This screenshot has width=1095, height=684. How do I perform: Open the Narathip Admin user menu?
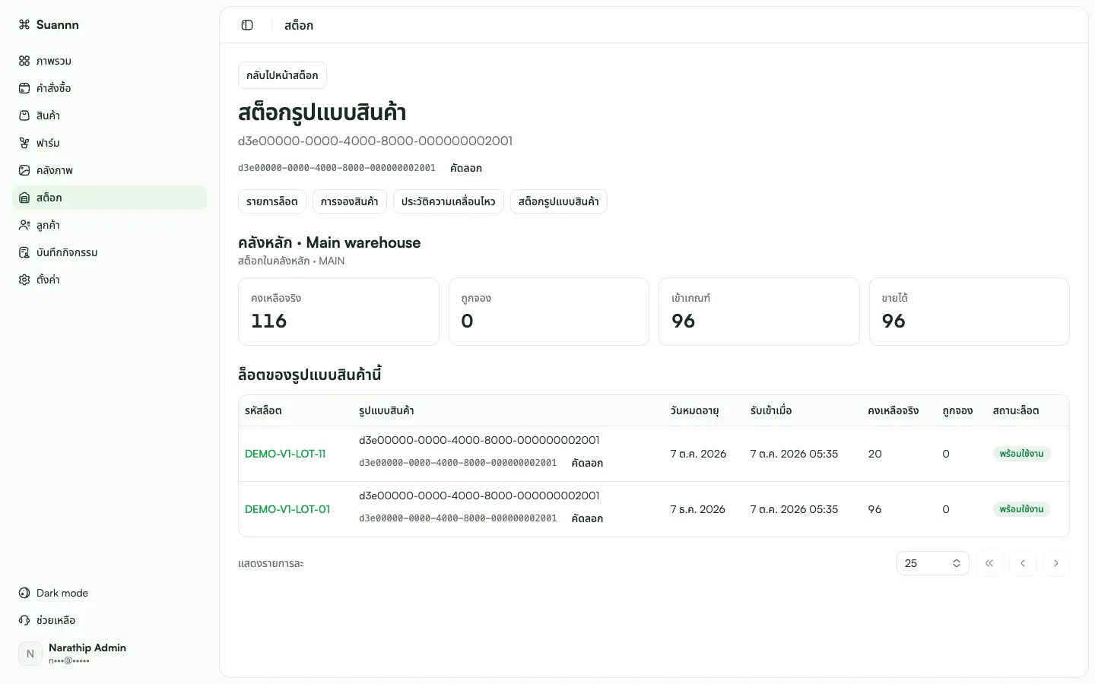[x=109, y=654]
